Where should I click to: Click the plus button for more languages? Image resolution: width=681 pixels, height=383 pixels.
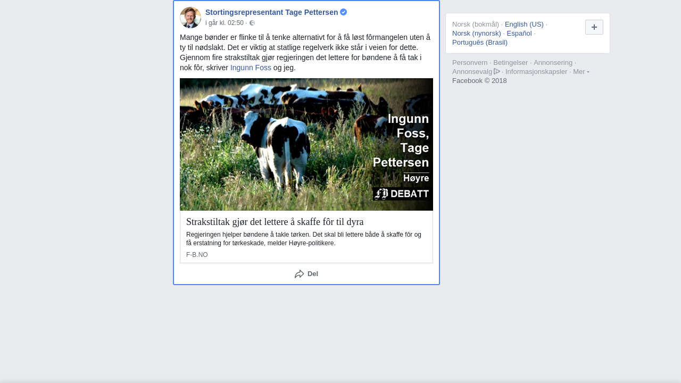(594, 27)
